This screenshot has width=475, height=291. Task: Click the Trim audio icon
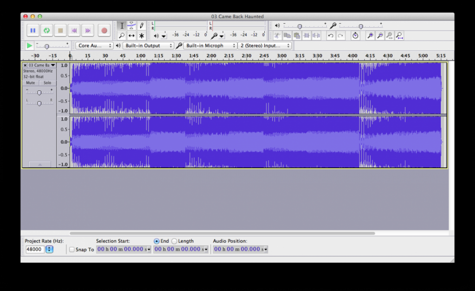coord(306,36)
